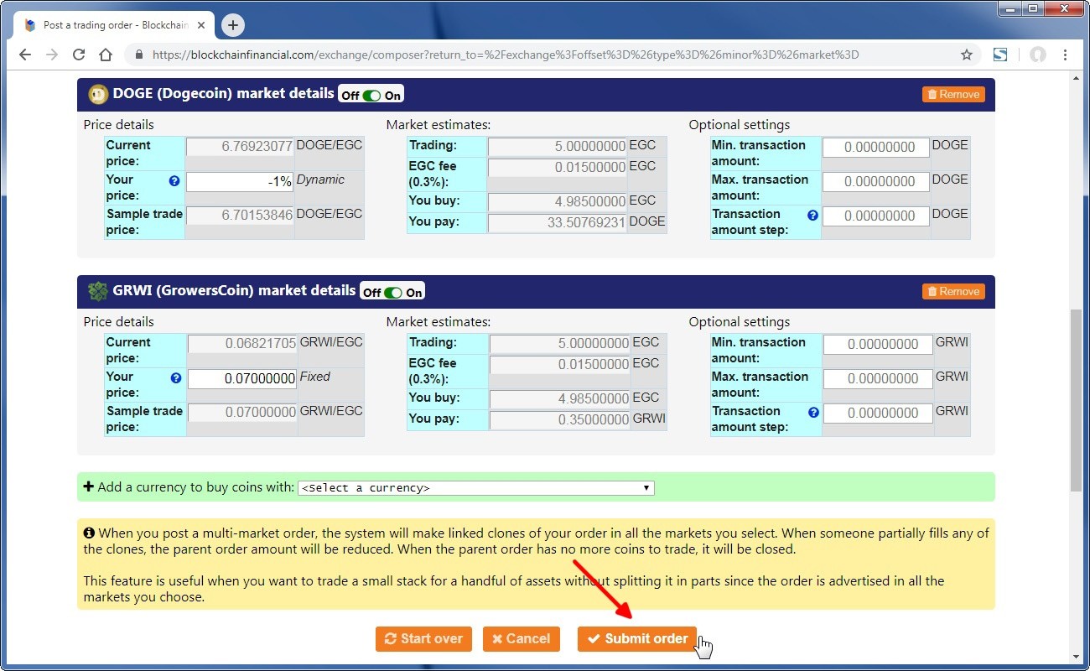Open Chrome three-dot menu

pyautogui.click(x=1065, y=55)
